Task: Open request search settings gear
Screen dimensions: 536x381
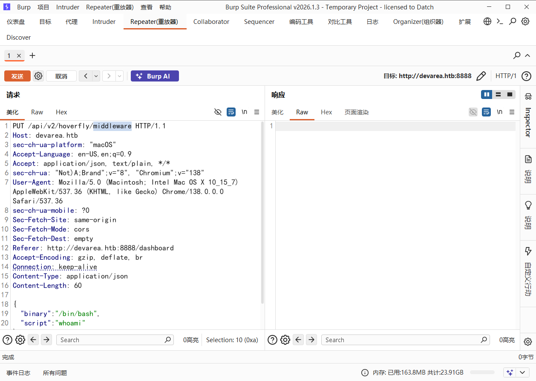Action: pyautogui.click(x=20, y=340)
